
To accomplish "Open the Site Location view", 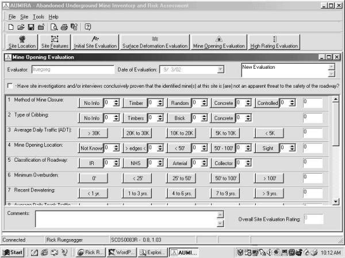I will [x=21, y=42].
